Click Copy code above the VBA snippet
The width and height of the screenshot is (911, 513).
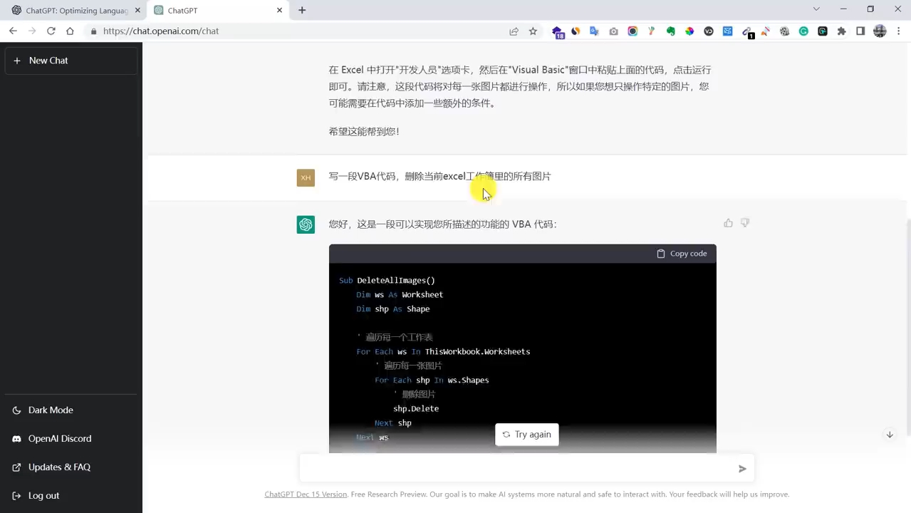click(x=681, y=253)
